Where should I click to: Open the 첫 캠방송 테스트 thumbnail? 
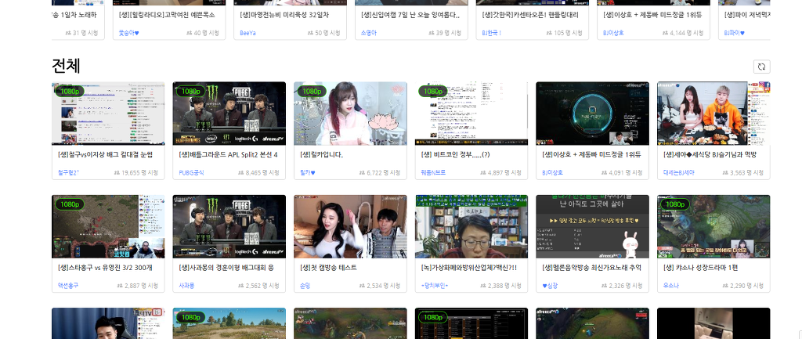(x=350, y=226)
